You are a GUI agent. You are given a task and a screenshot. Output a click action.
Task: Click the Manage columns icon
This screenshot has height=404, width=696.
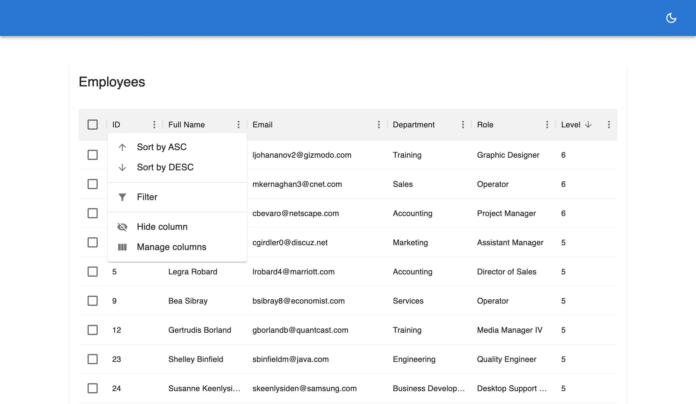(x=122, y=247)
